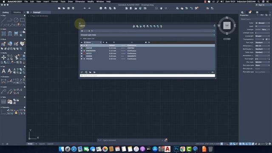
Task: Toggle pin dot on Modify panel header
Action: [25, 53]
